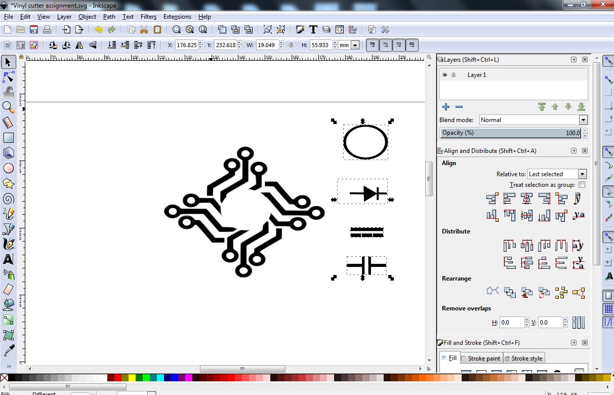Toggle scale stroke width with object
This screenshot has width=614, height=395.
click(x=372, y=45)
